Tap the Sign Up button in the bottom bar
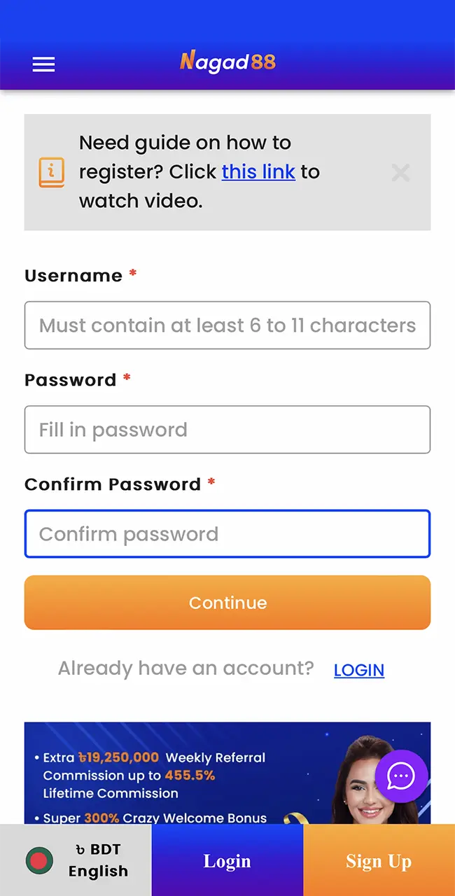This screenshot has width=455, height=896. coord(379,861)
